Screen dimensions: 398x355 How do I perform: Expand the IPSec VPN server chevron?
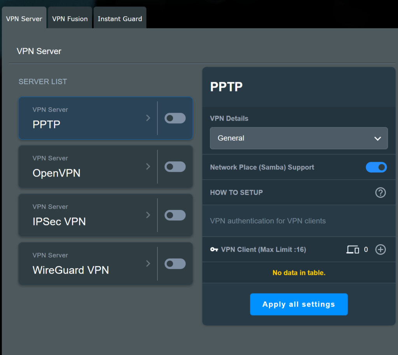(148, 215)
